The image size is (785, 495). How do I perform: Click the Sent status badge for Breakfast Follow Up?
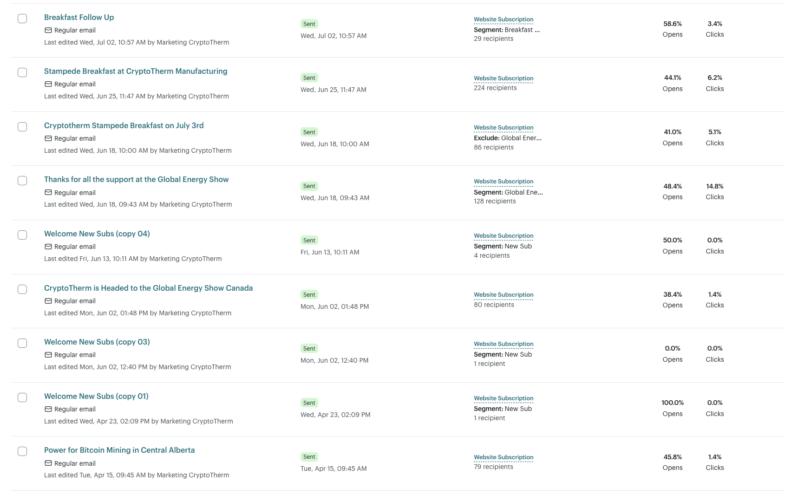(x=309, y=24)
